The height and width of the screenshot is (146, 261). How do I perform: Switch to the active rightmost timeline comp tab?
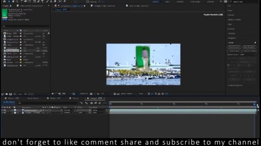tap(95, 98)
